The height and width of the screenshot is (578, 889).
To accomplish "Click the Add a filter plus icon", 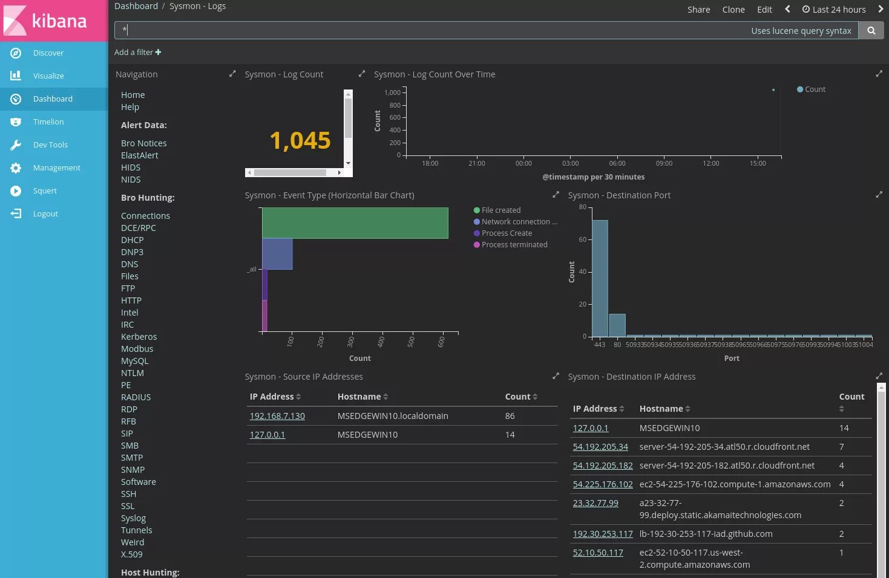I will point(158,53).
